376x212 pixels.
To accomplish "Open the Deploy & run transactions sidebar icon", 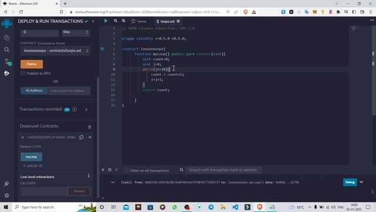I will tap(6, 73).
